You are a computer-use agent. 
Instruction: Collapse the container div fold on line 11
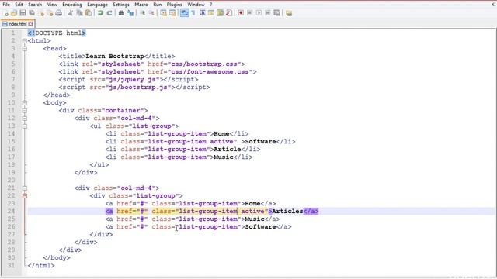[25, 111]
